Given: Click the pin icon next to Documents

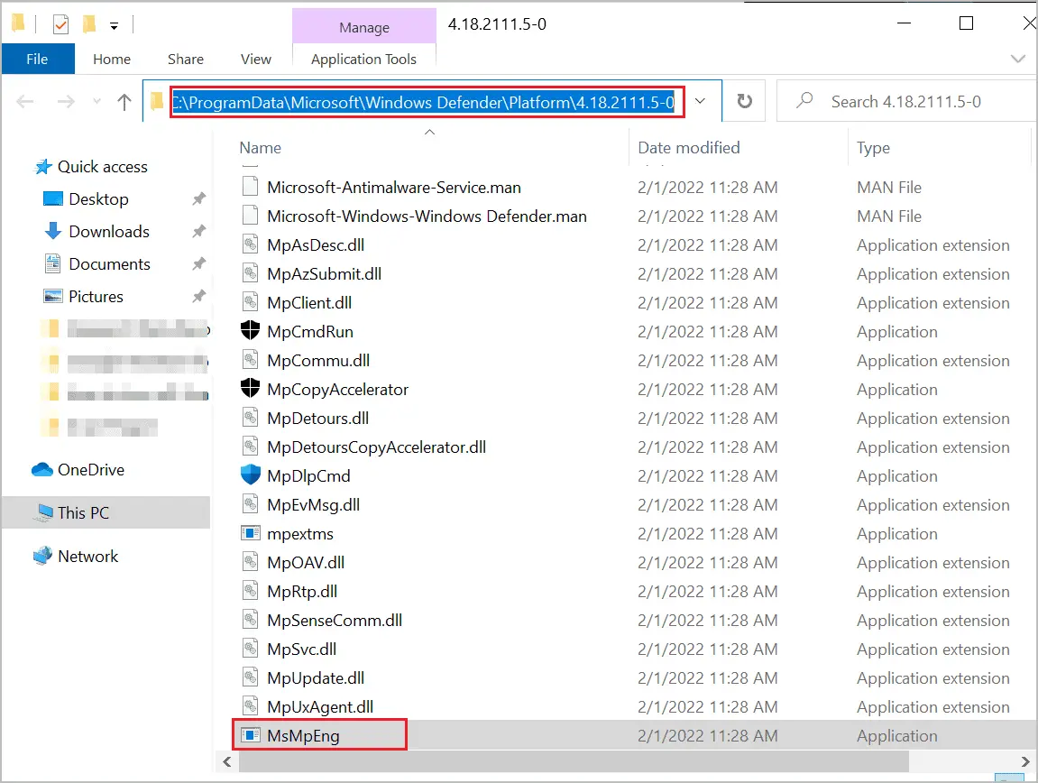Looking at the screenshot, I should pyautogui.click(x=198, y=263).
